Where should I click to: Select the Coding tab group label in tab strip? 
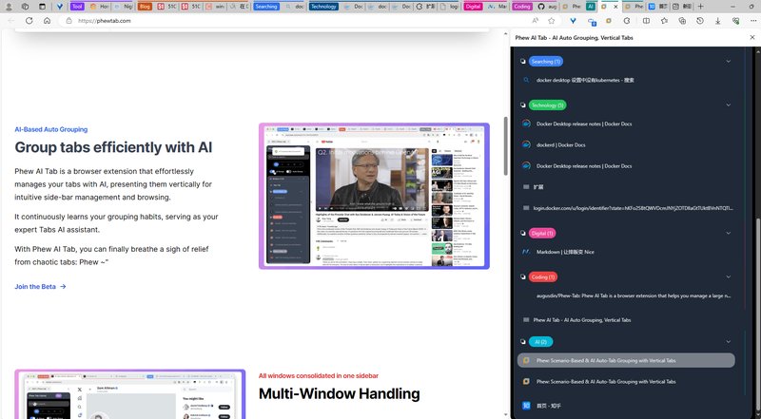[522, 6]
